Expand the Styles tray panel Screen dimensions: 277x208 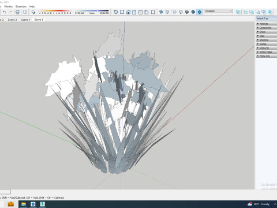click(267, 32)
